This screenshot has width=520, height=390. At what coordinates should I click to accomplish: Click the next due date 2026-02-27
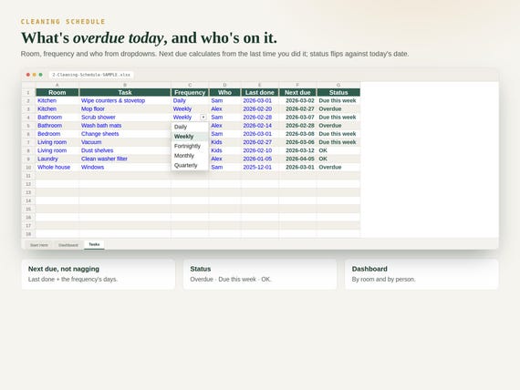pyautogui.click(x=297, y=109)
